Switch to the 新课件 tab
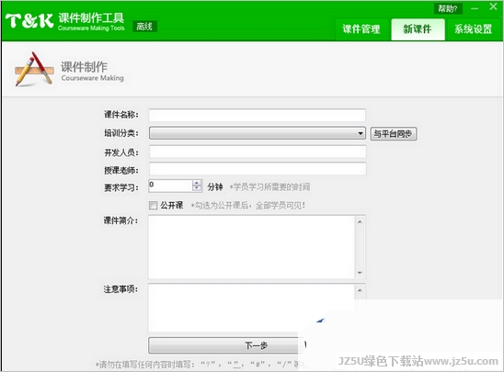Viewport: 504px width, 372px height. tap(418, 29)
